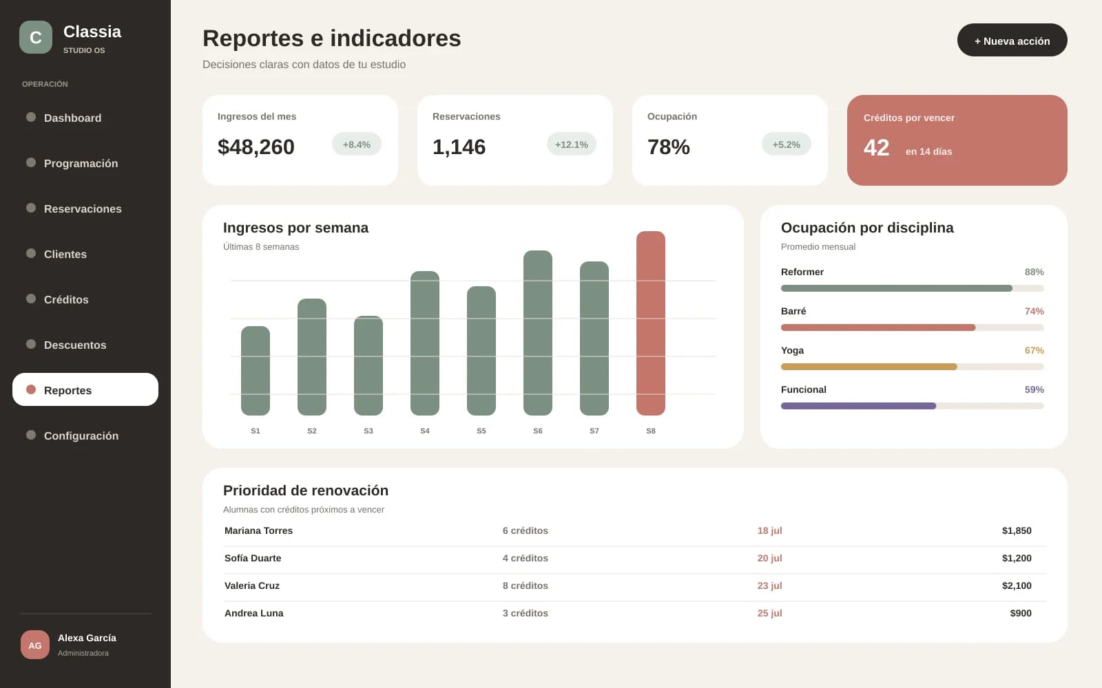
Task: Open Alexa García profile name
Action: pyautogui.click(x=87, y=638)
